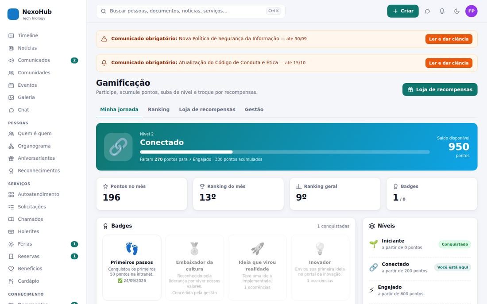Click the Galeria image icon
The image size is (487, 304).
pyautogui.click(x=11, y=97)
